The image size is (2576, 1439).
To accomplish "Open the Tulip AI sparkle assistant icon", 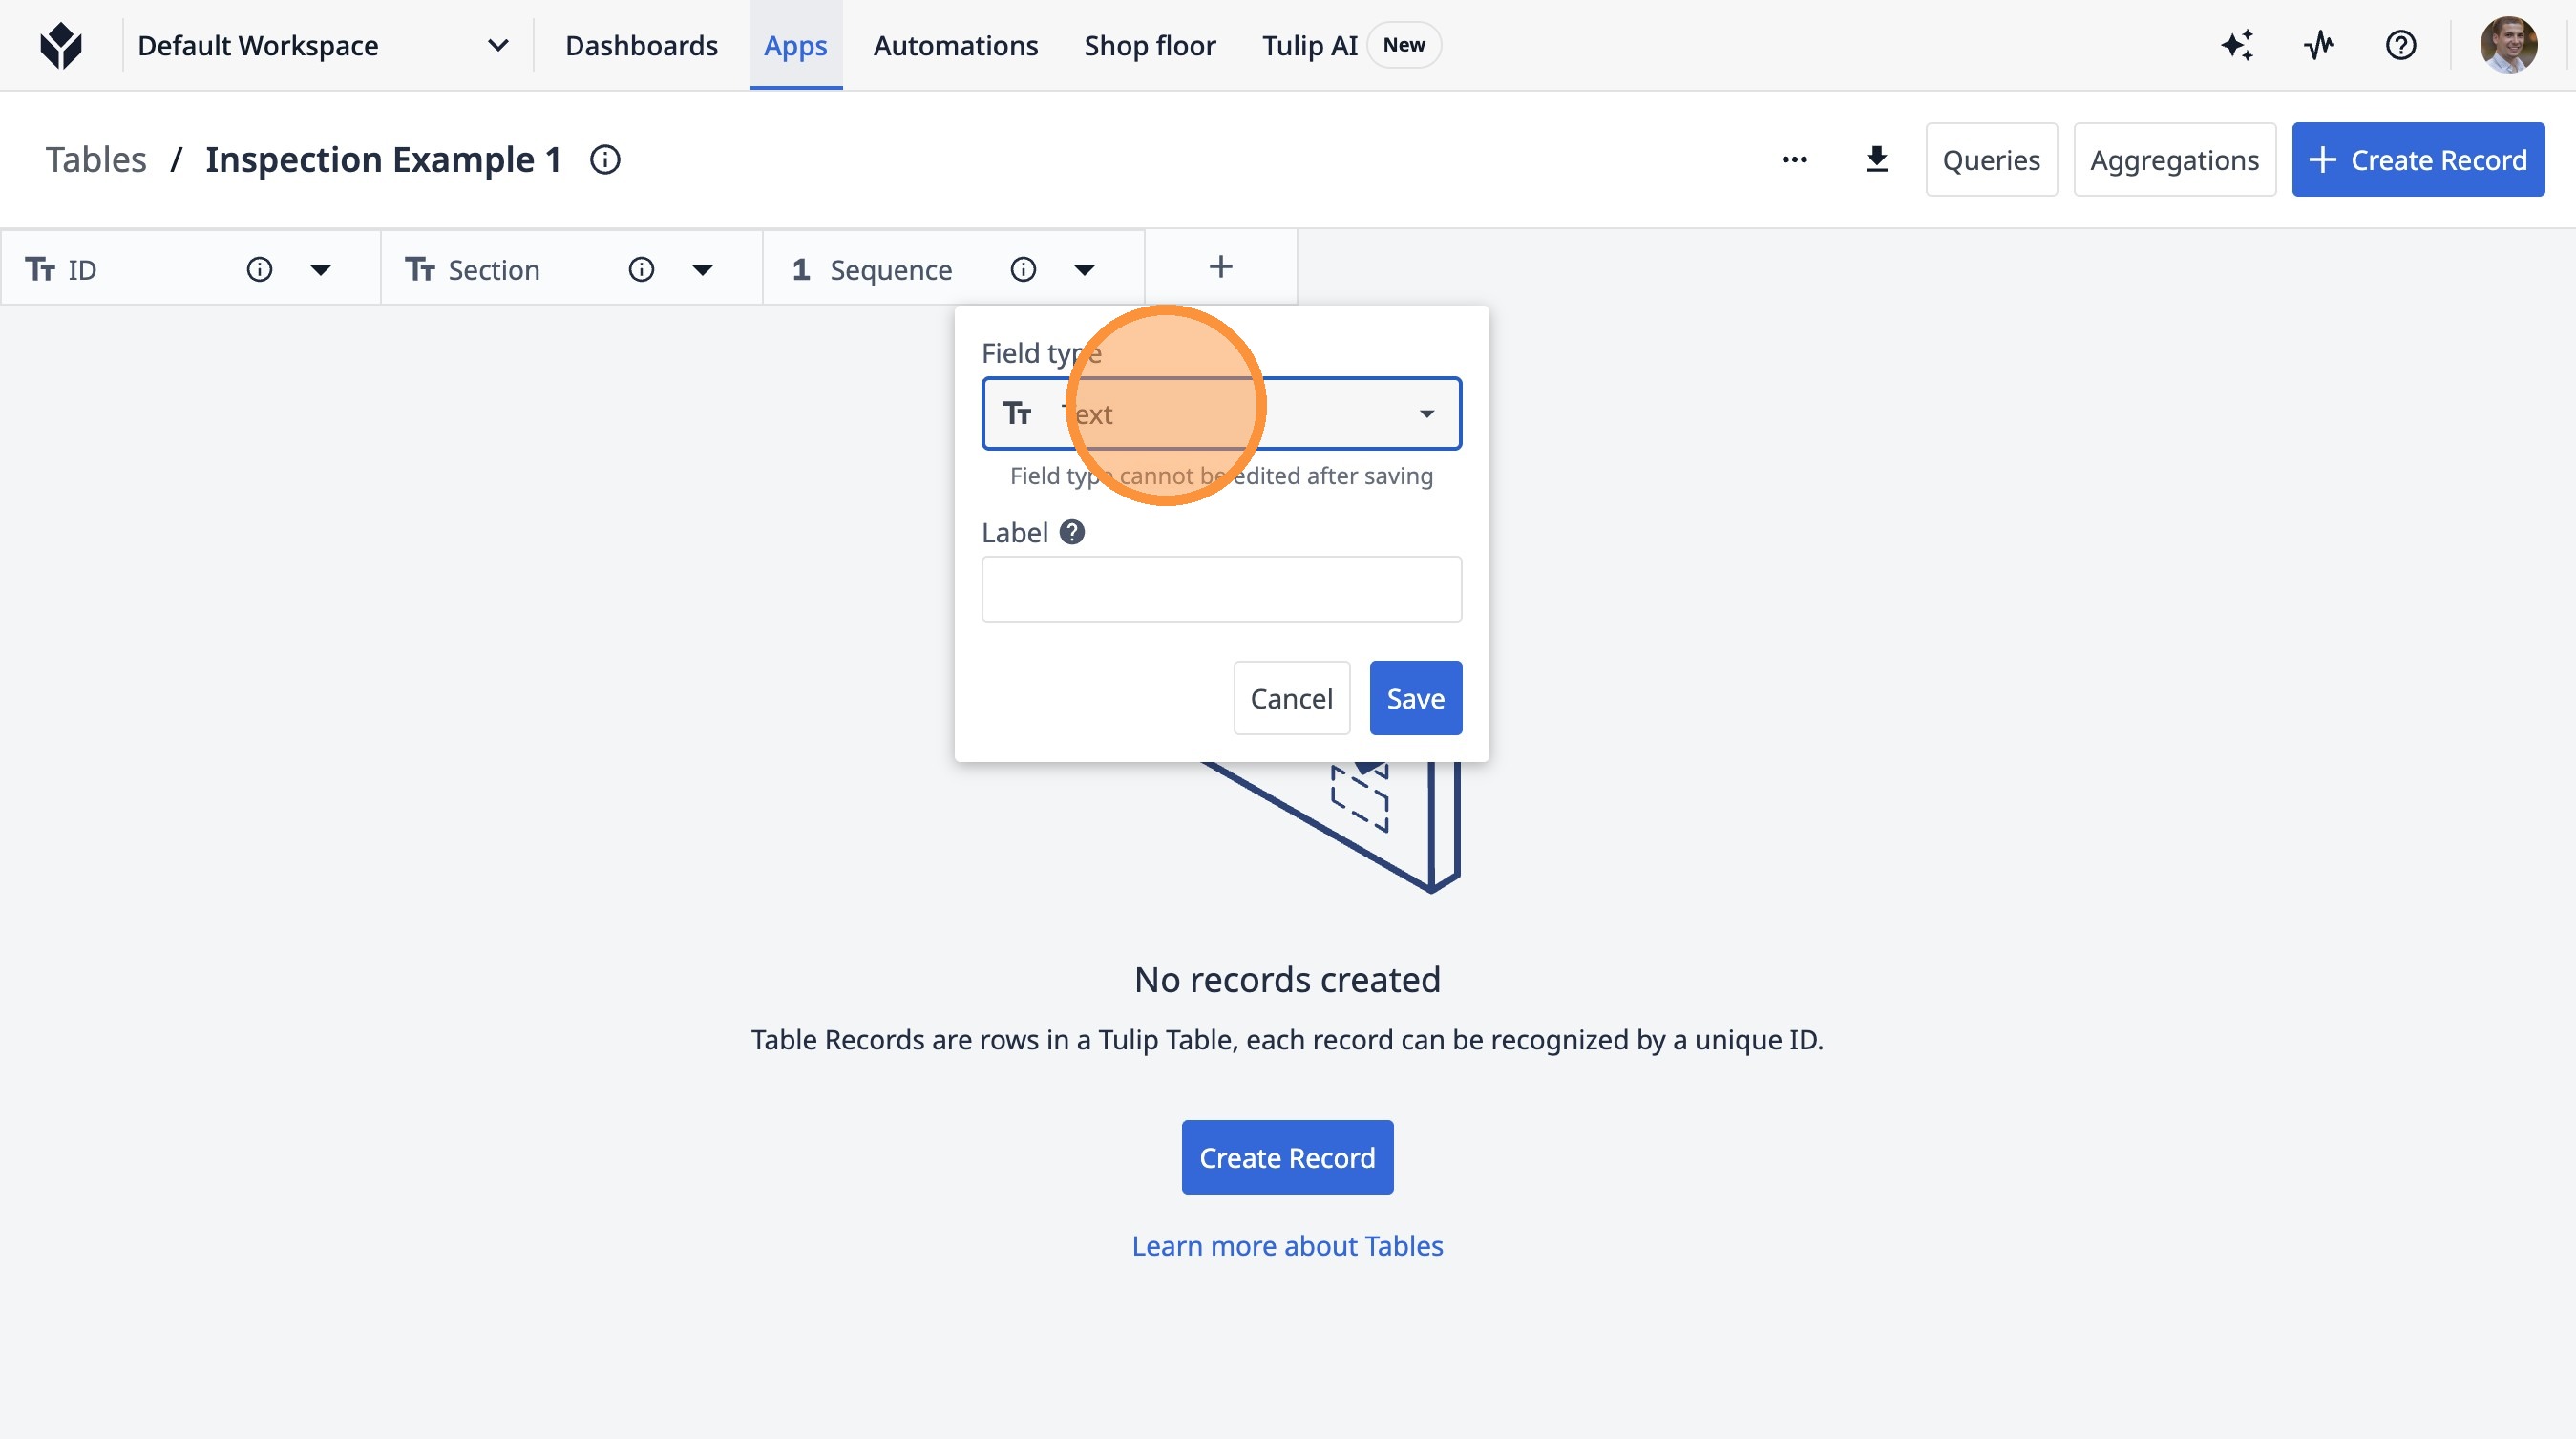I will 2237,46.
